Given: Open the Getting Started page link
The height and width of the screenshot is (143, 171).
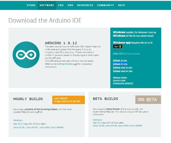Looking at the screenshot, I should coord(64,64).
